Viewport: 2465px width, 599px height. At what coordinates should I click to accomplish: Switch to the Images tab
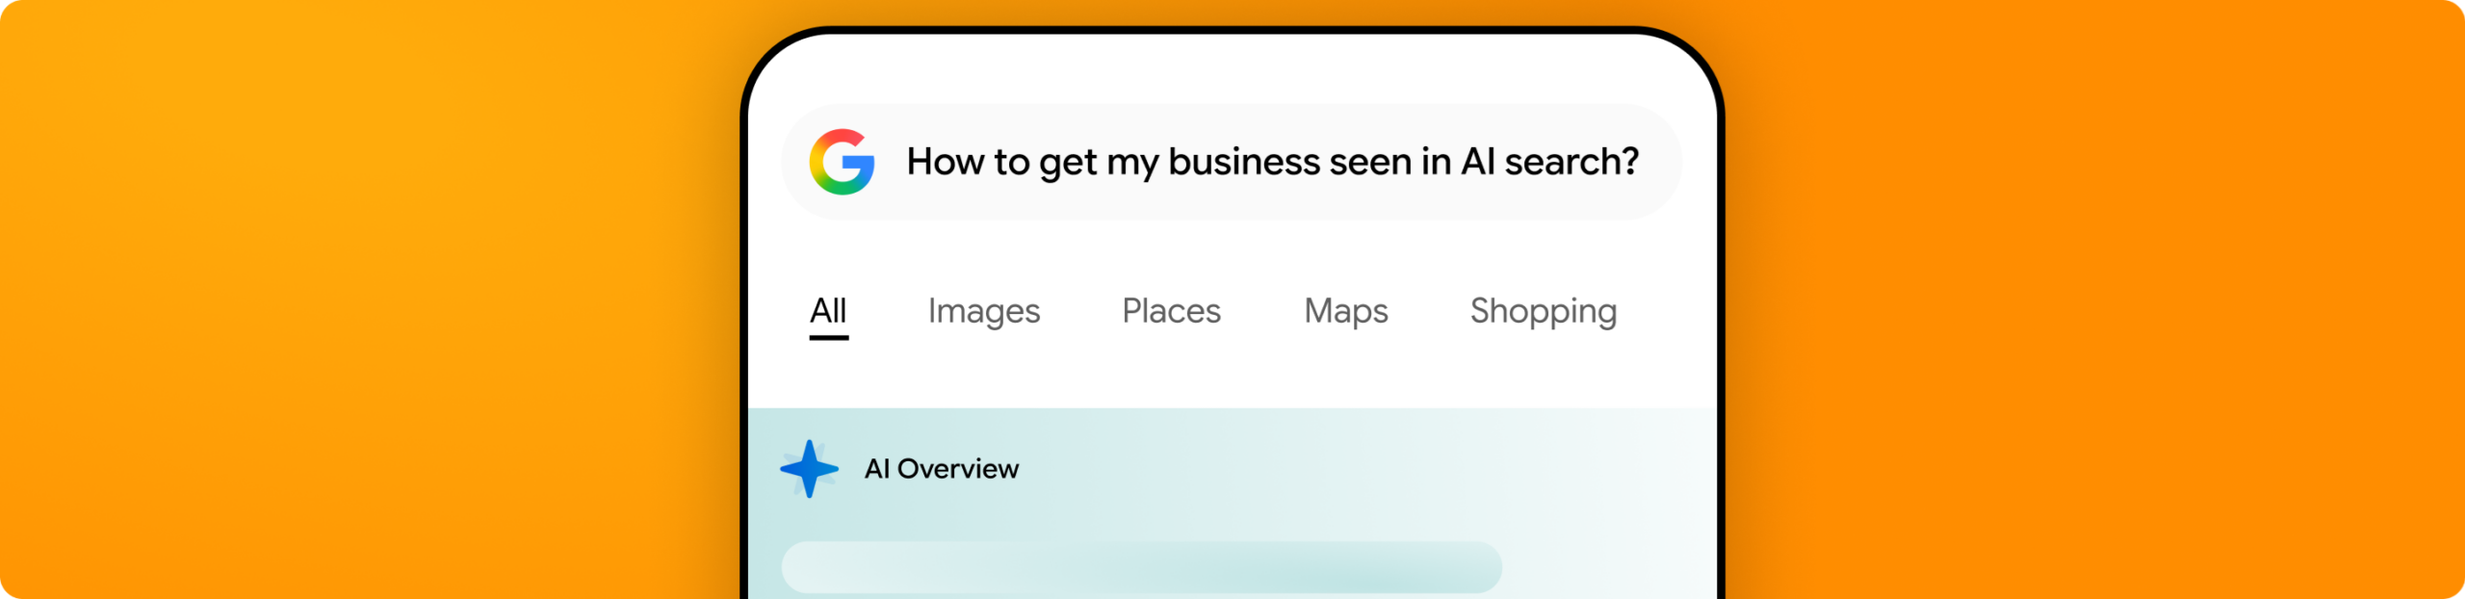click(x=983, y=311)
